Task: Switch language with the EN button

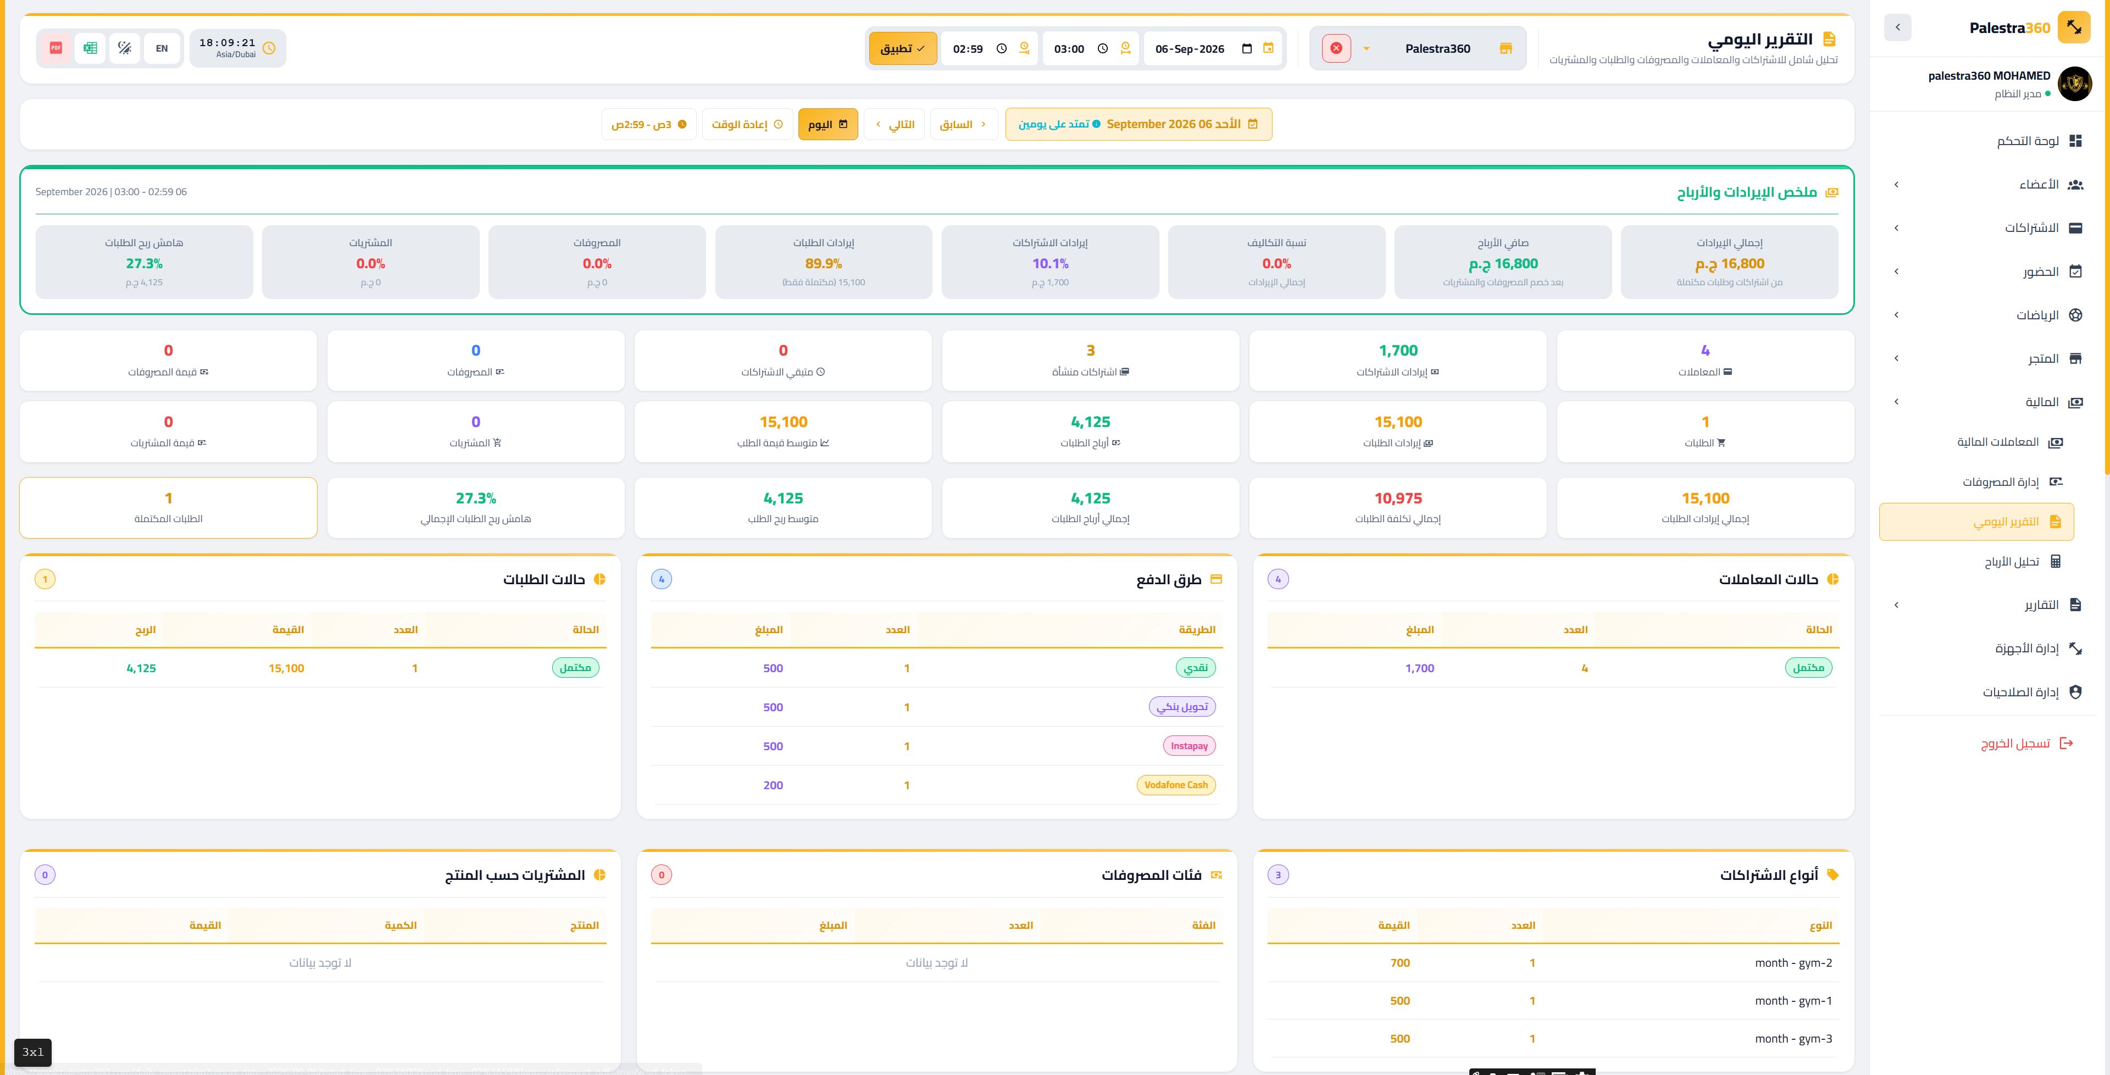Action: [162, 48]
